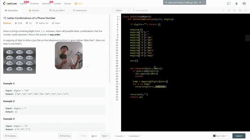
Task: Open the editor info icon
Action: click(x=223, y=10)
